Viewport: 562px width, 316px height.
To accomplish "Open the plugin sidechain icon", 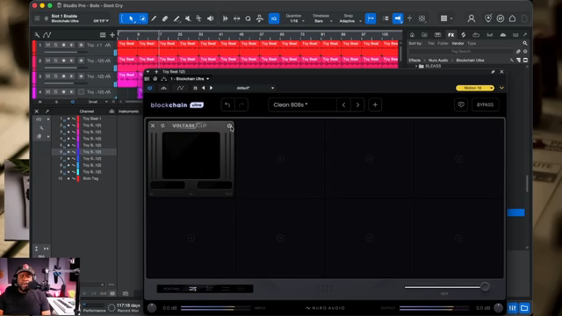I will tap(164, 88).
